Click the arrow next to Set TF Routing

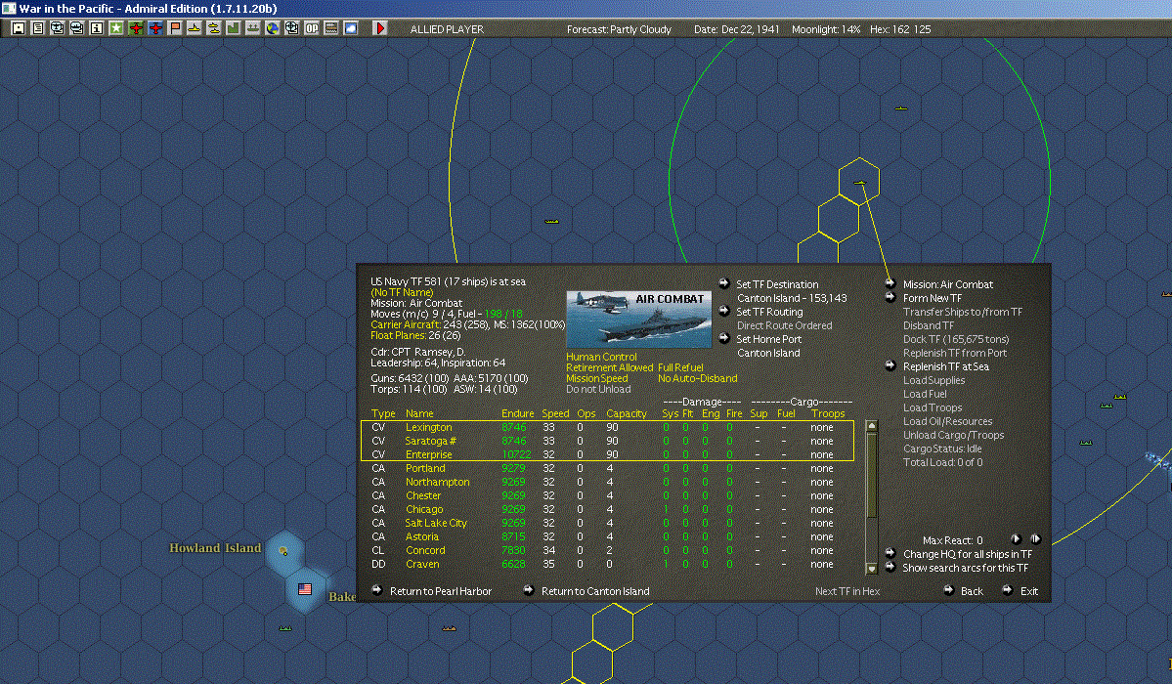[x=723, y=311]
